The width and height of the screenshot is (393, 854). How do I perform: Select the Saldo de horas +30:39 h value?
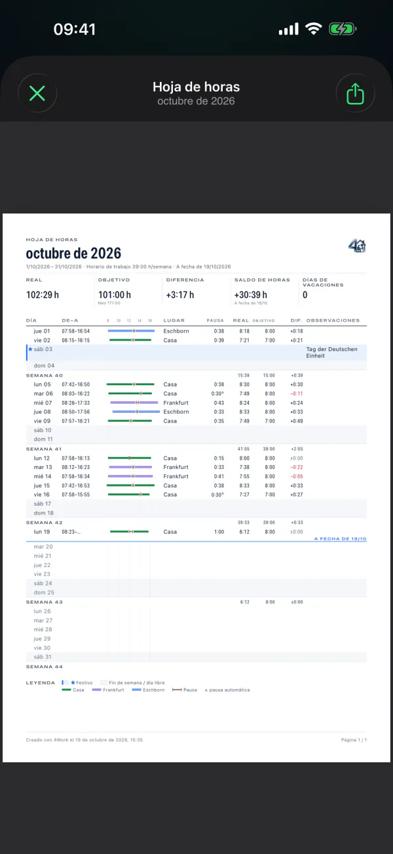(x=251, y=295)
